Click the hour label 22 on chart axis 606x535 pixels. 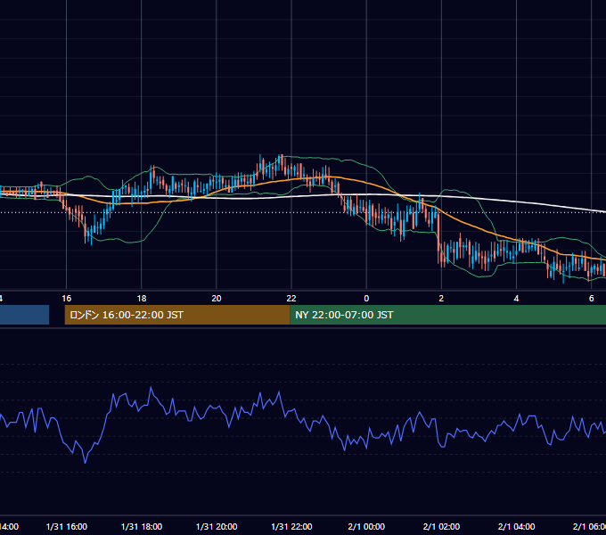(x=291, y=299)
